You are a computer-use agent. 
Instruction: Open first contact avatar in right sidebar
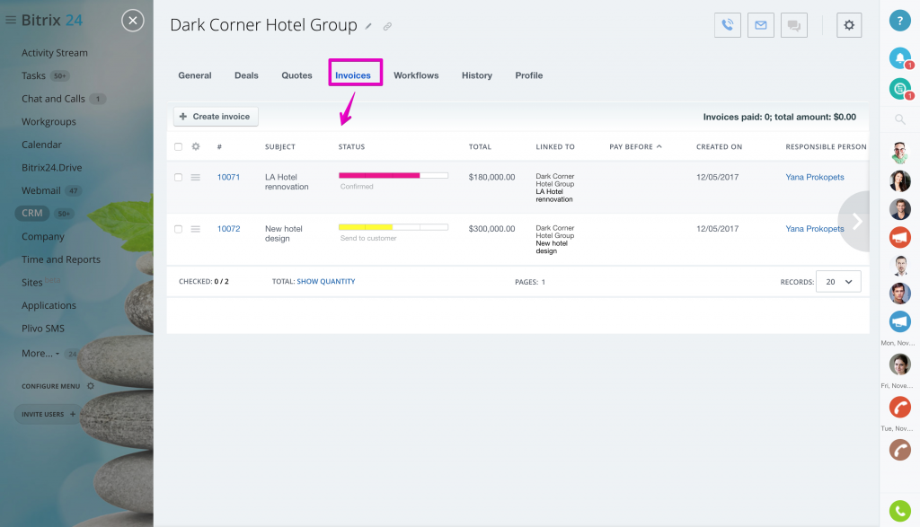[899, 153]
